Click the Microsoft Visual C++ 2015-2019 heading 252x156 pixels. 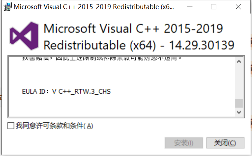(133, 29)
